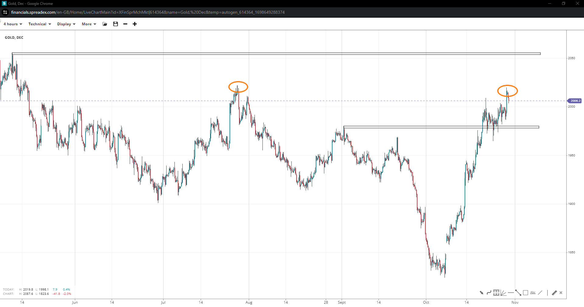The height and width of the screenshot is (307, 584).
Task: Expand the Technical indicators menu
Action: [40, 24]
